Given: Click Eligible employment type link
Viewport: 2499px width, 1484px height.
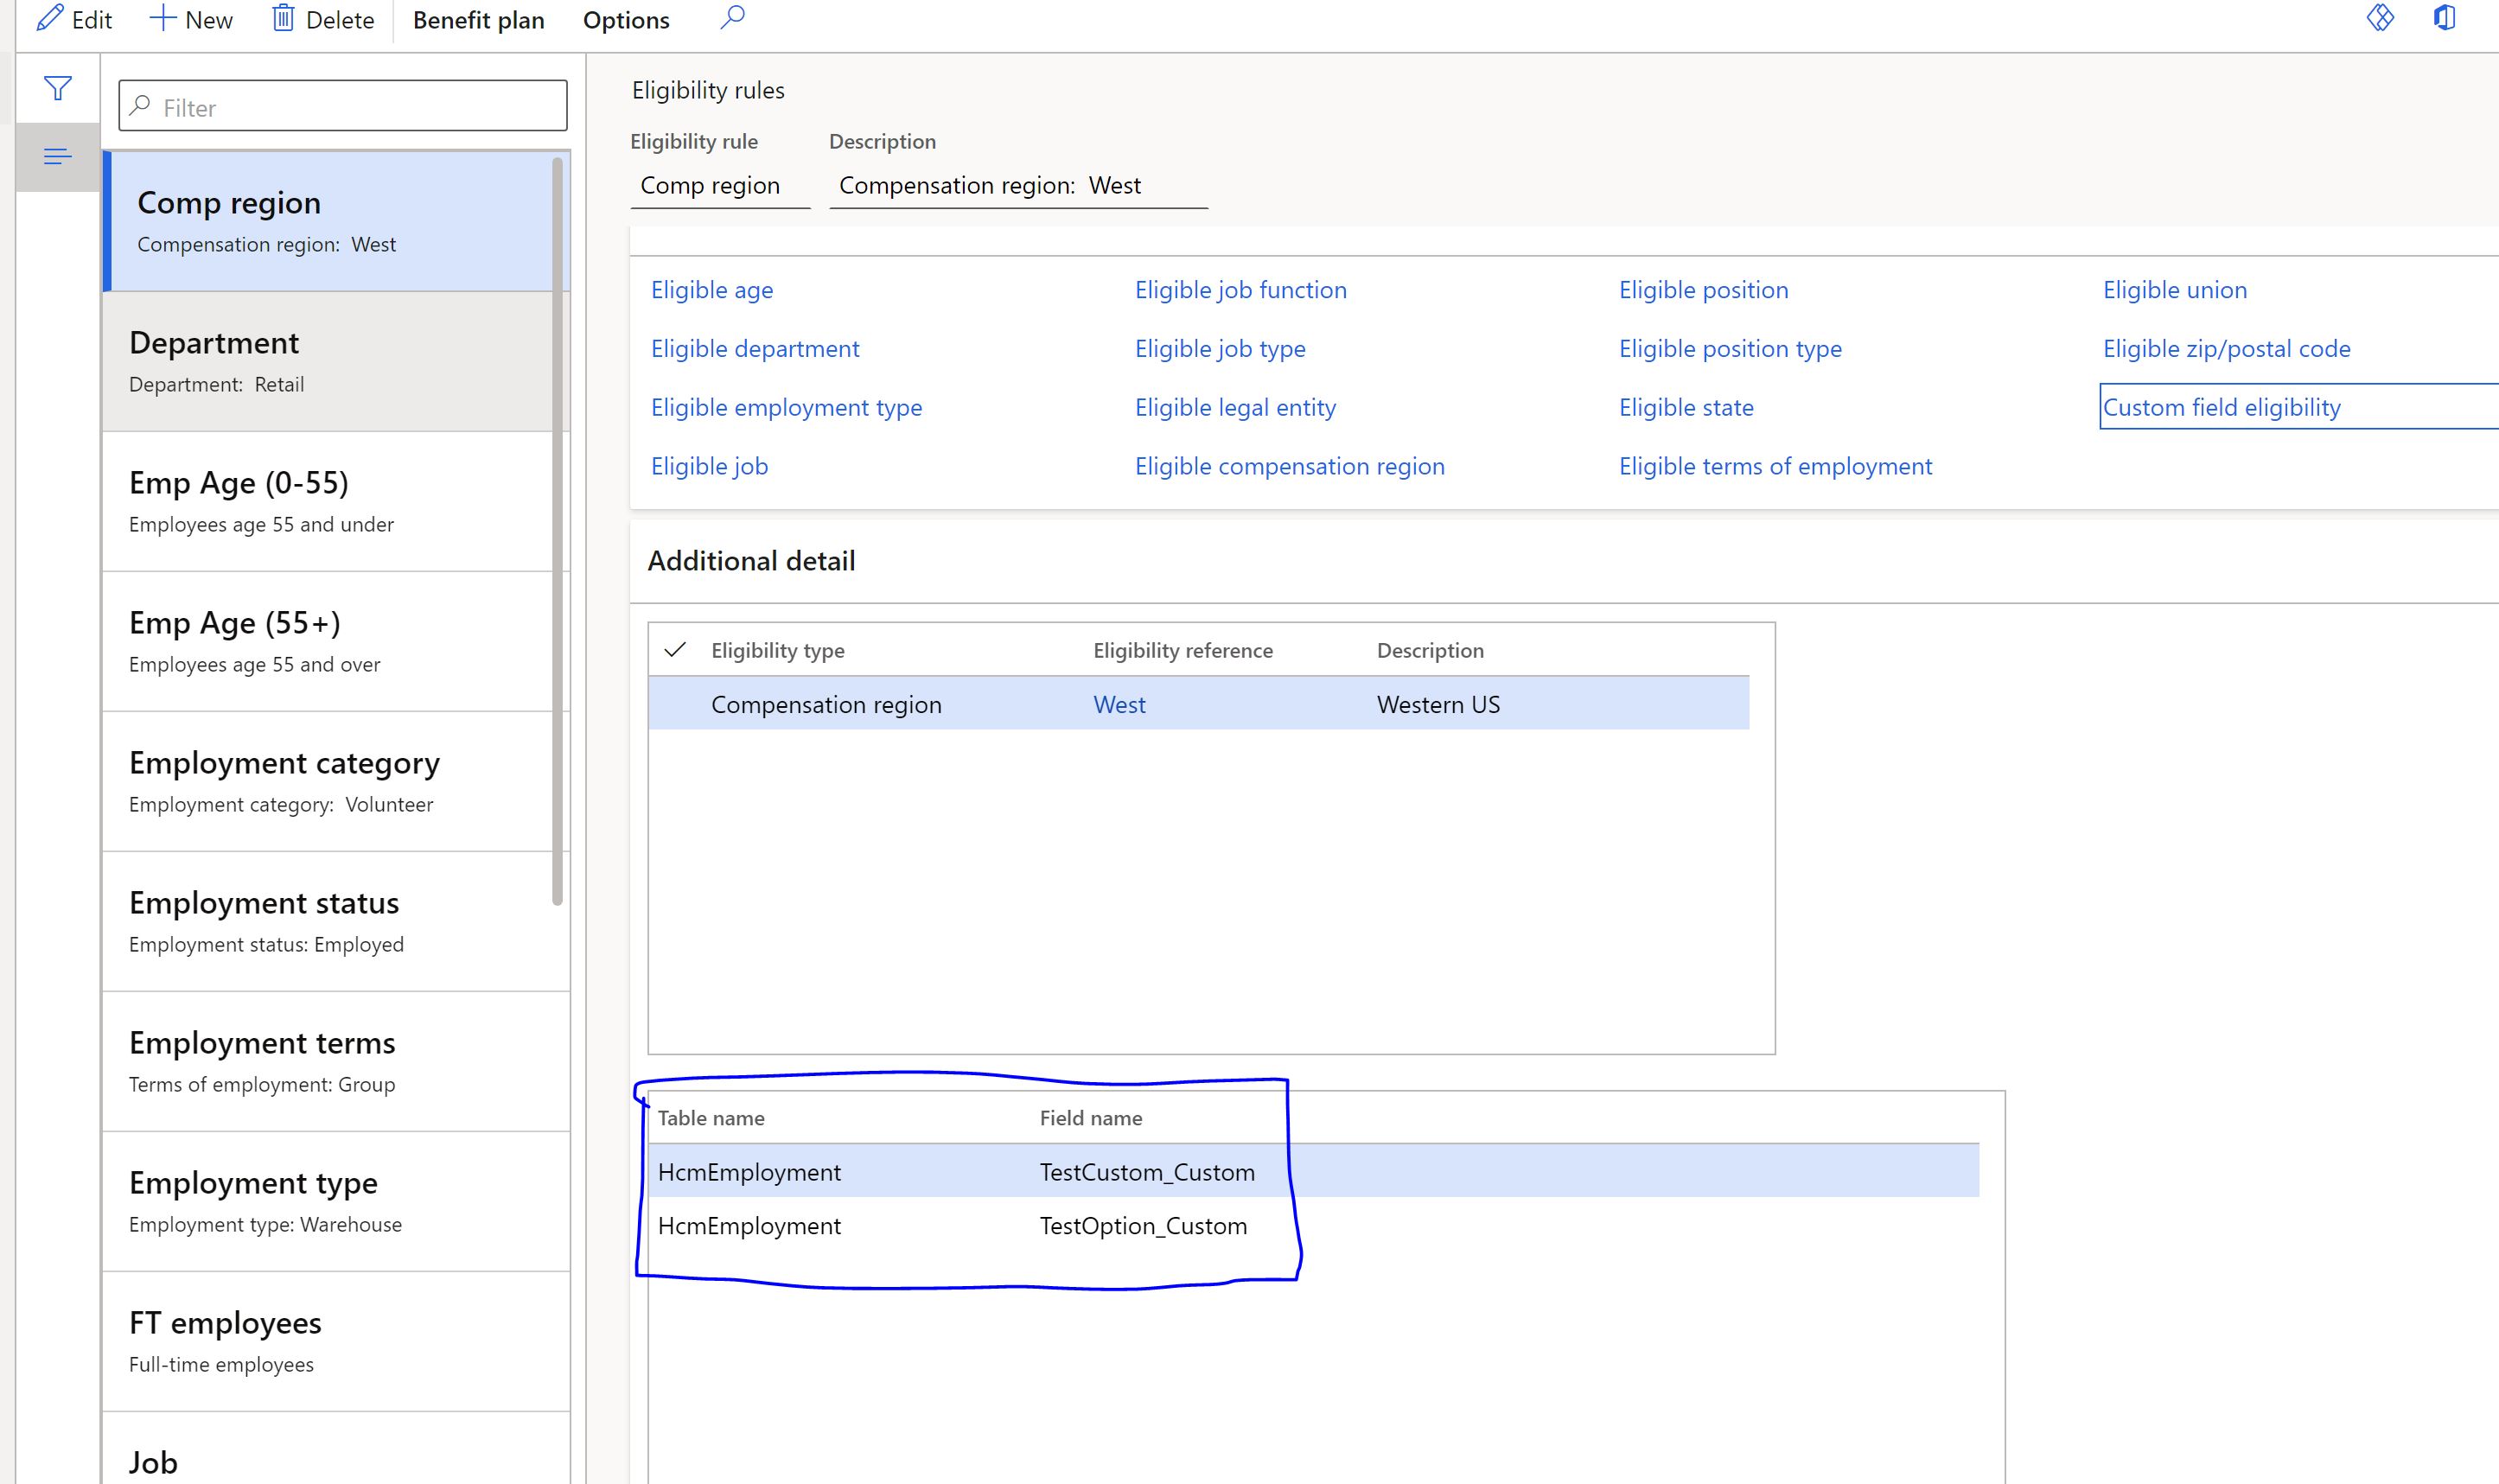Looking at the screenshot, I should 786,406.
